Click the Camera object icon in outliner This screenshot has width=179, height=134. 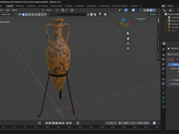pos(169,24)
